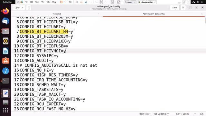This screenshot has height=116, width=206.
Task: Open the system power menu icon
Action: (x=202, y=2)
